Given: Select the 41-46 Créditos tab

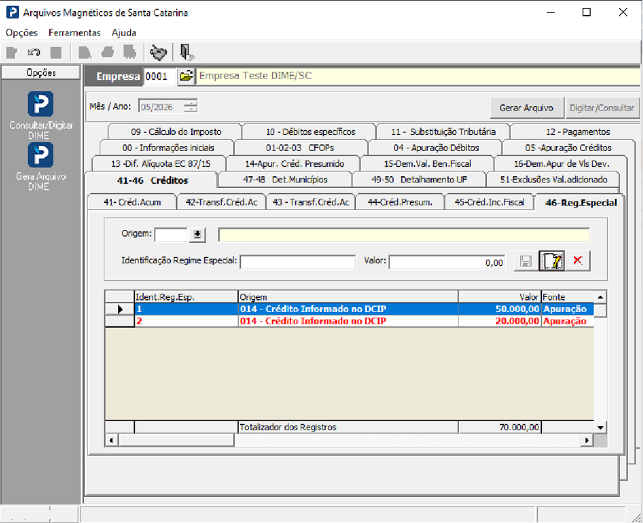Looking at the screenshot, I should click(x=152, y=180).
